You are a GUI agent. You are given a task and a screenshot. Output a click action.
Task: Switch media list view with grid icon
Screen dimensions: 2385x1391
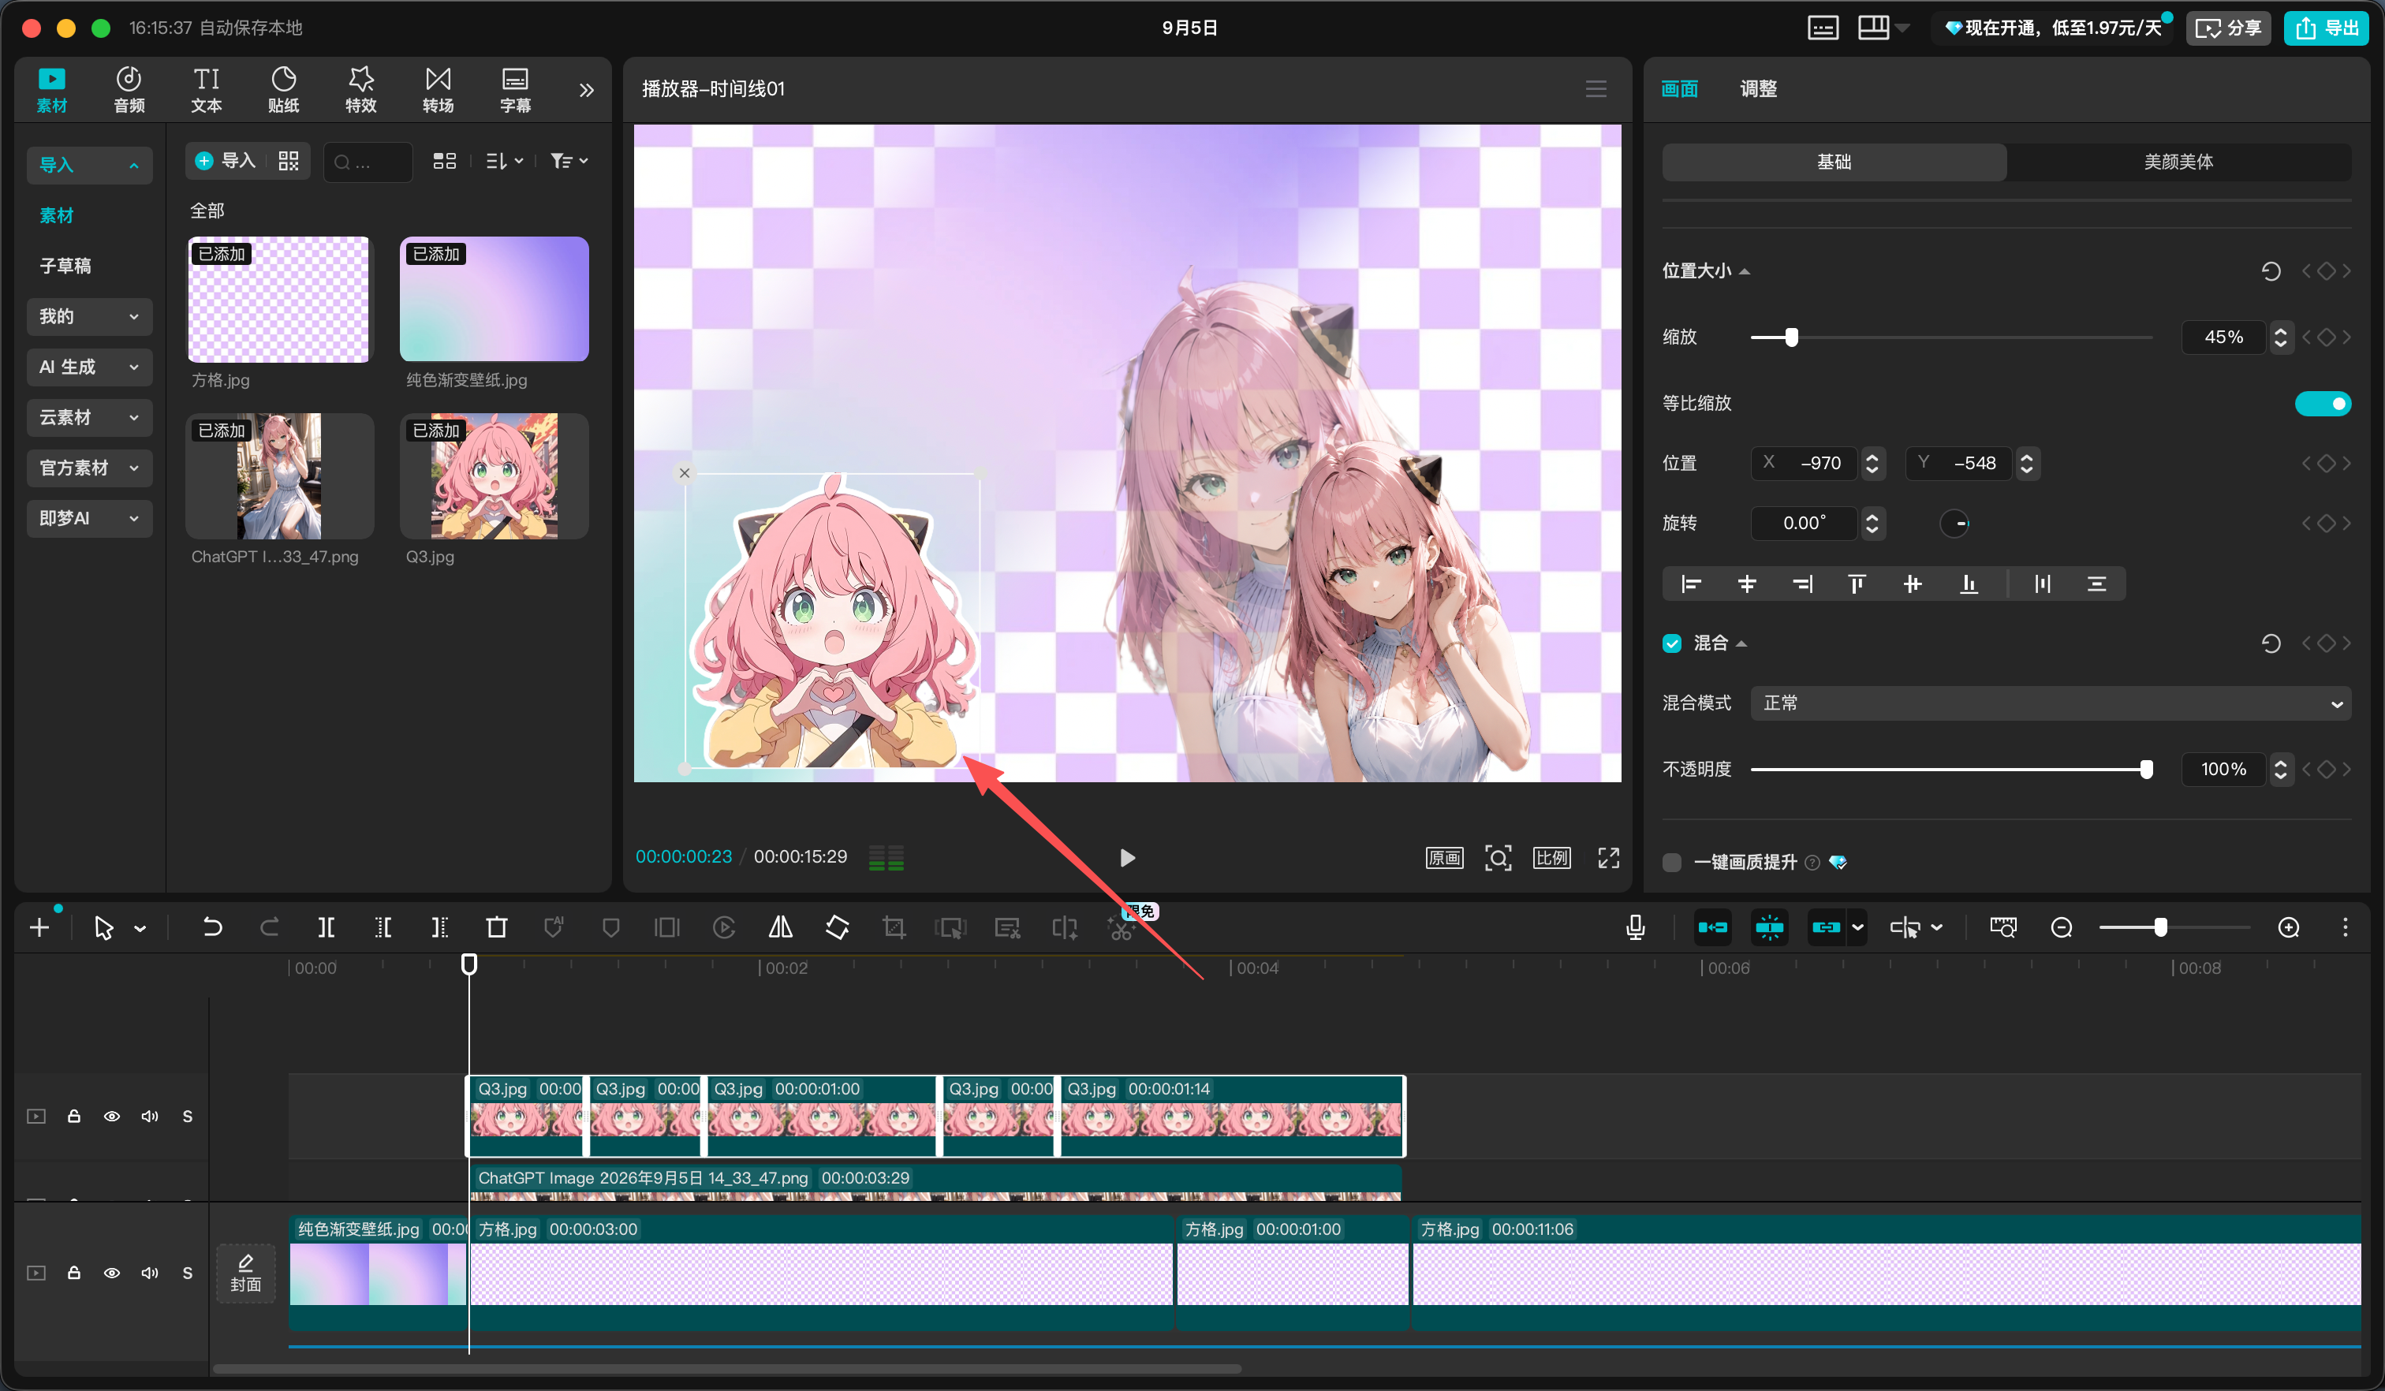coord(444,161)
